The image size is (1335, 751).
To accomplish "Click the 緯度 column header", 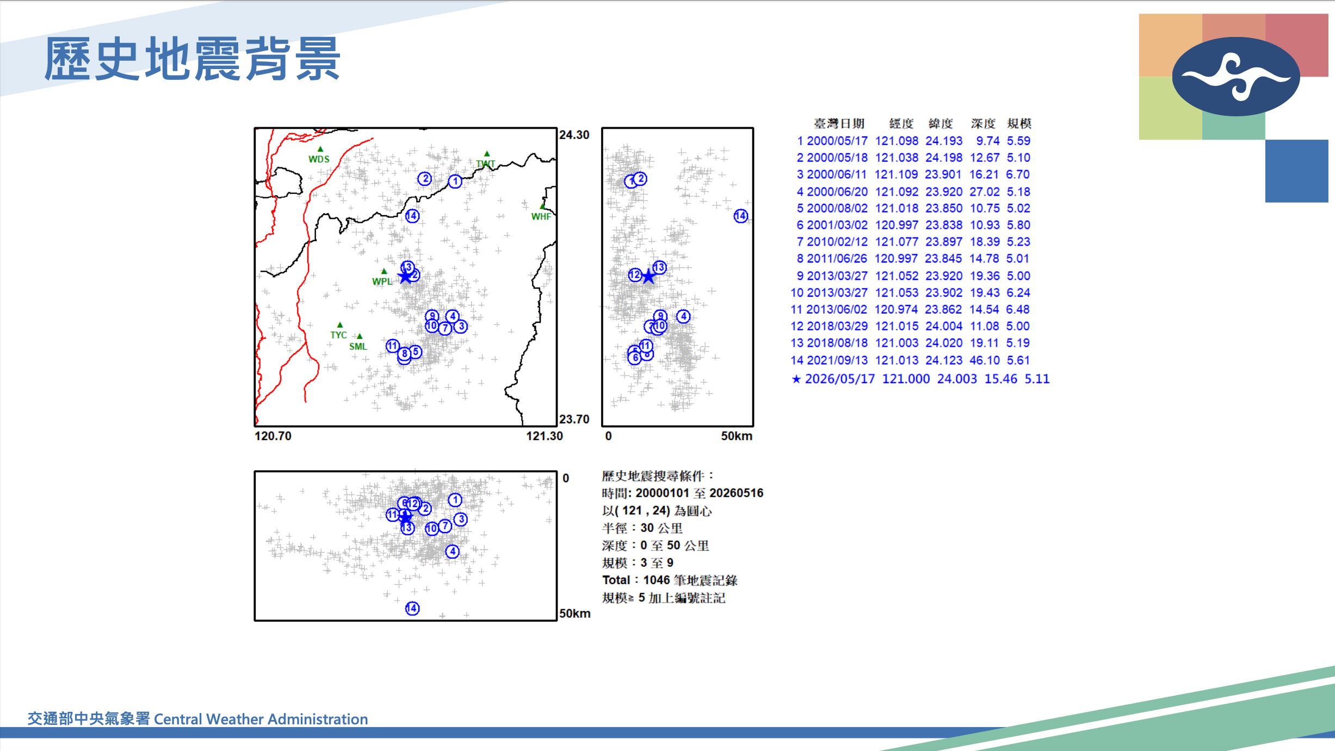I will pos(941,124).
